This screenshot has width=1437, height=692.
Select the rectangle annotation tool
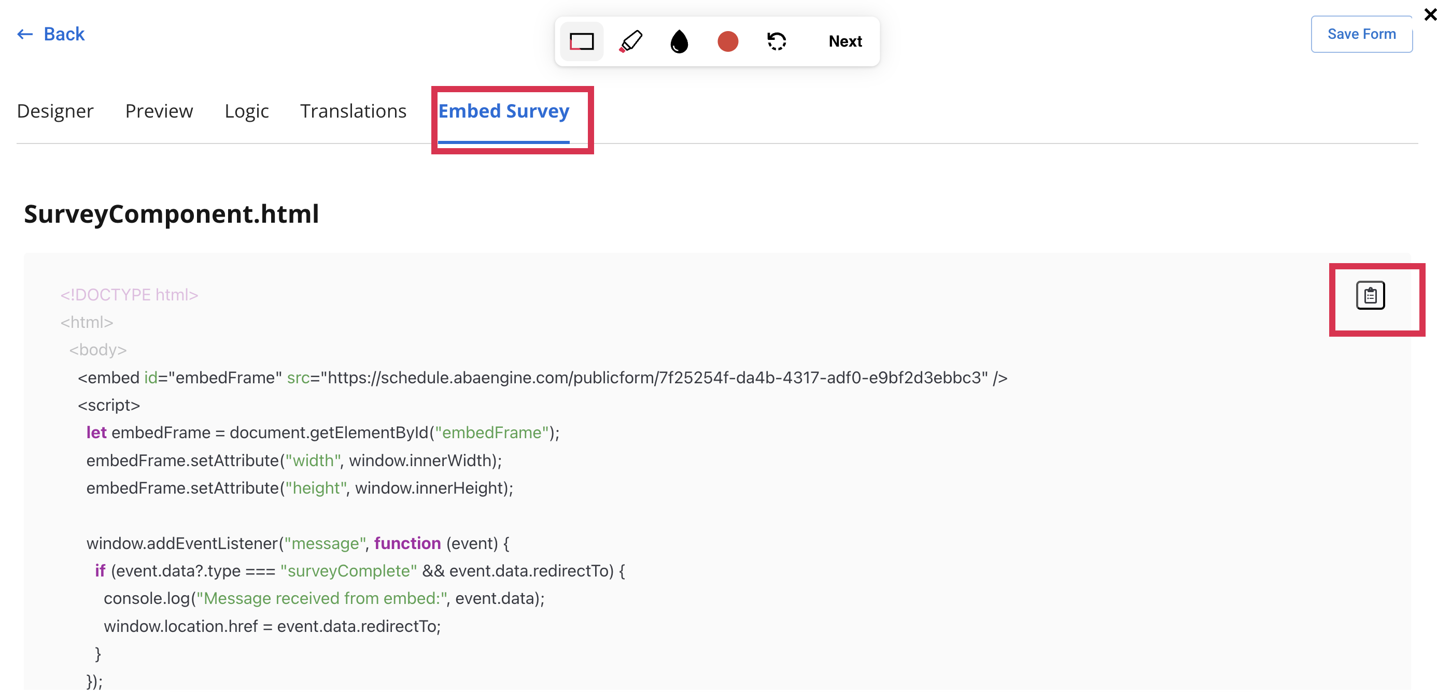(x=581, y=41)
